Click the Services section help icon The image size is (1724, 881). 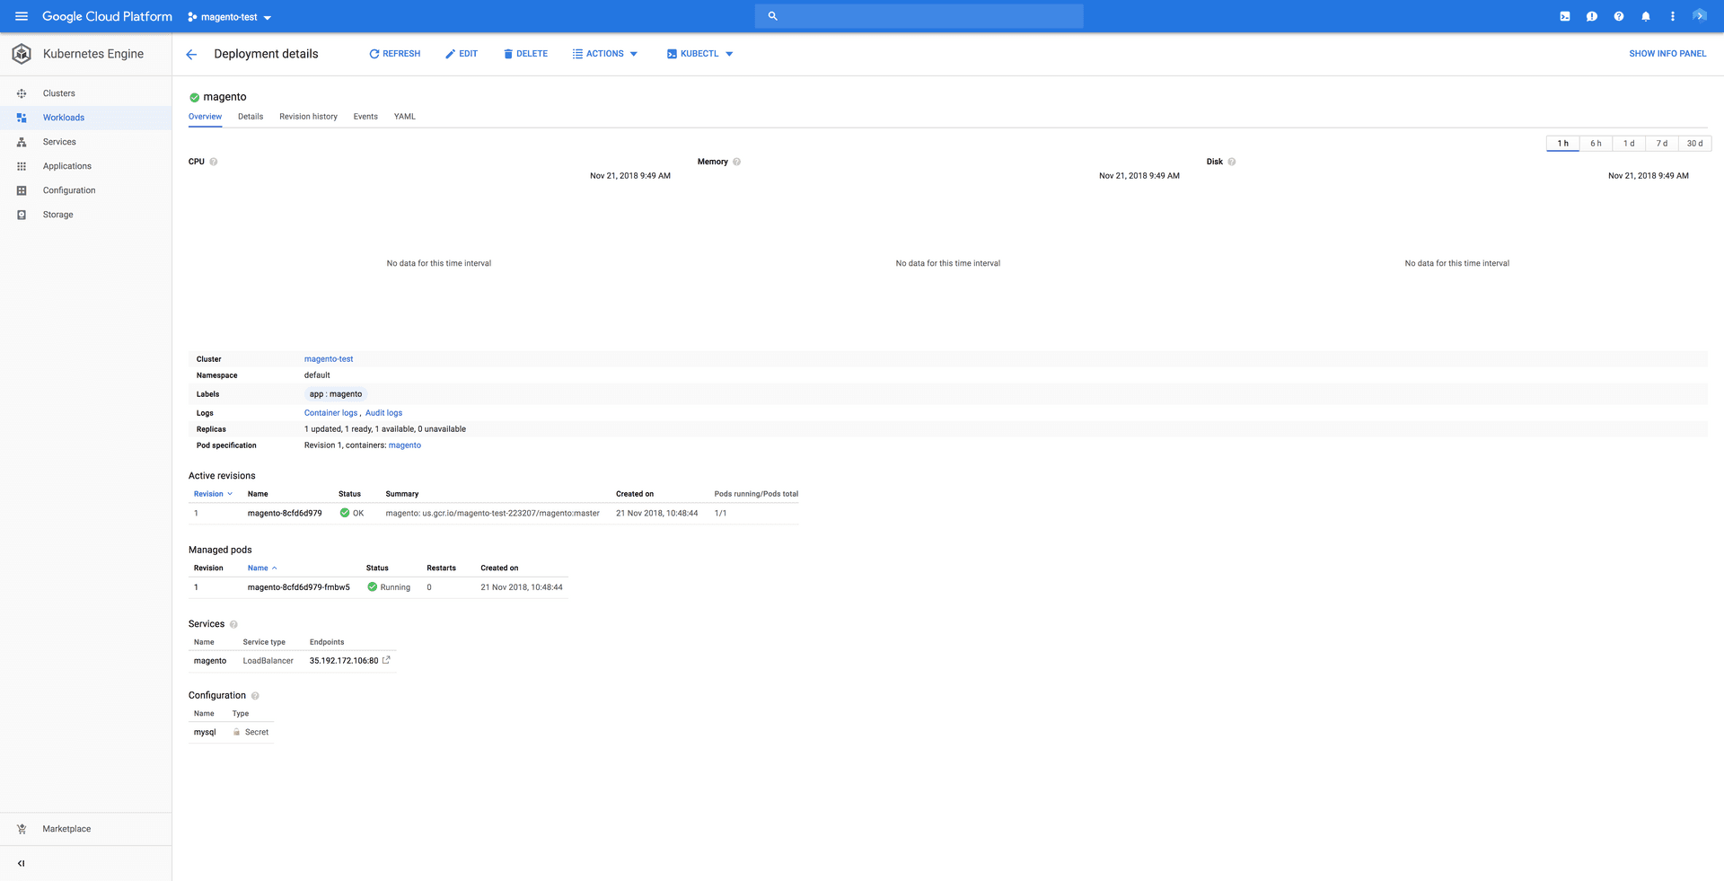[x=233, y=624]
